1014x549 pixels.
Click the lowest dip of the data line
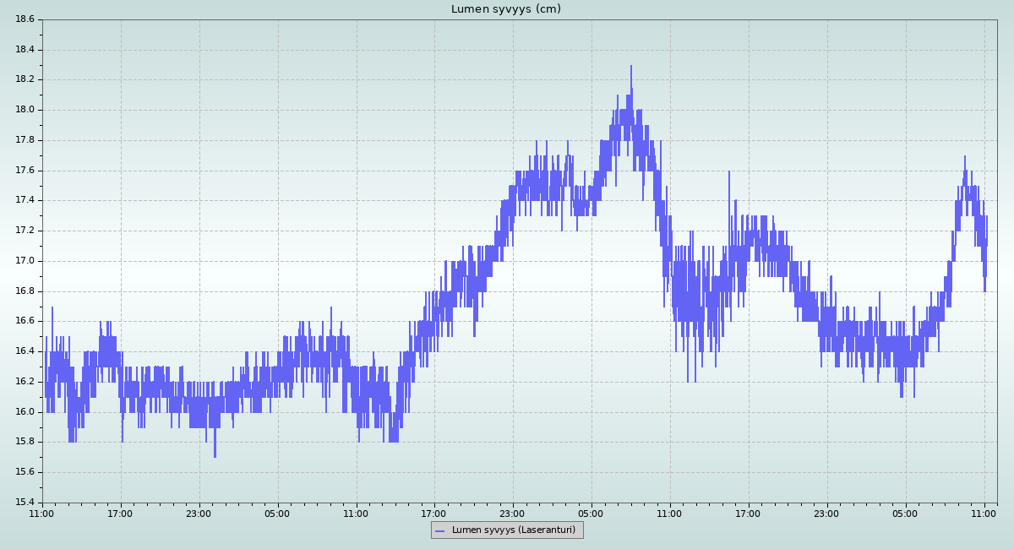tap(215, 456)
